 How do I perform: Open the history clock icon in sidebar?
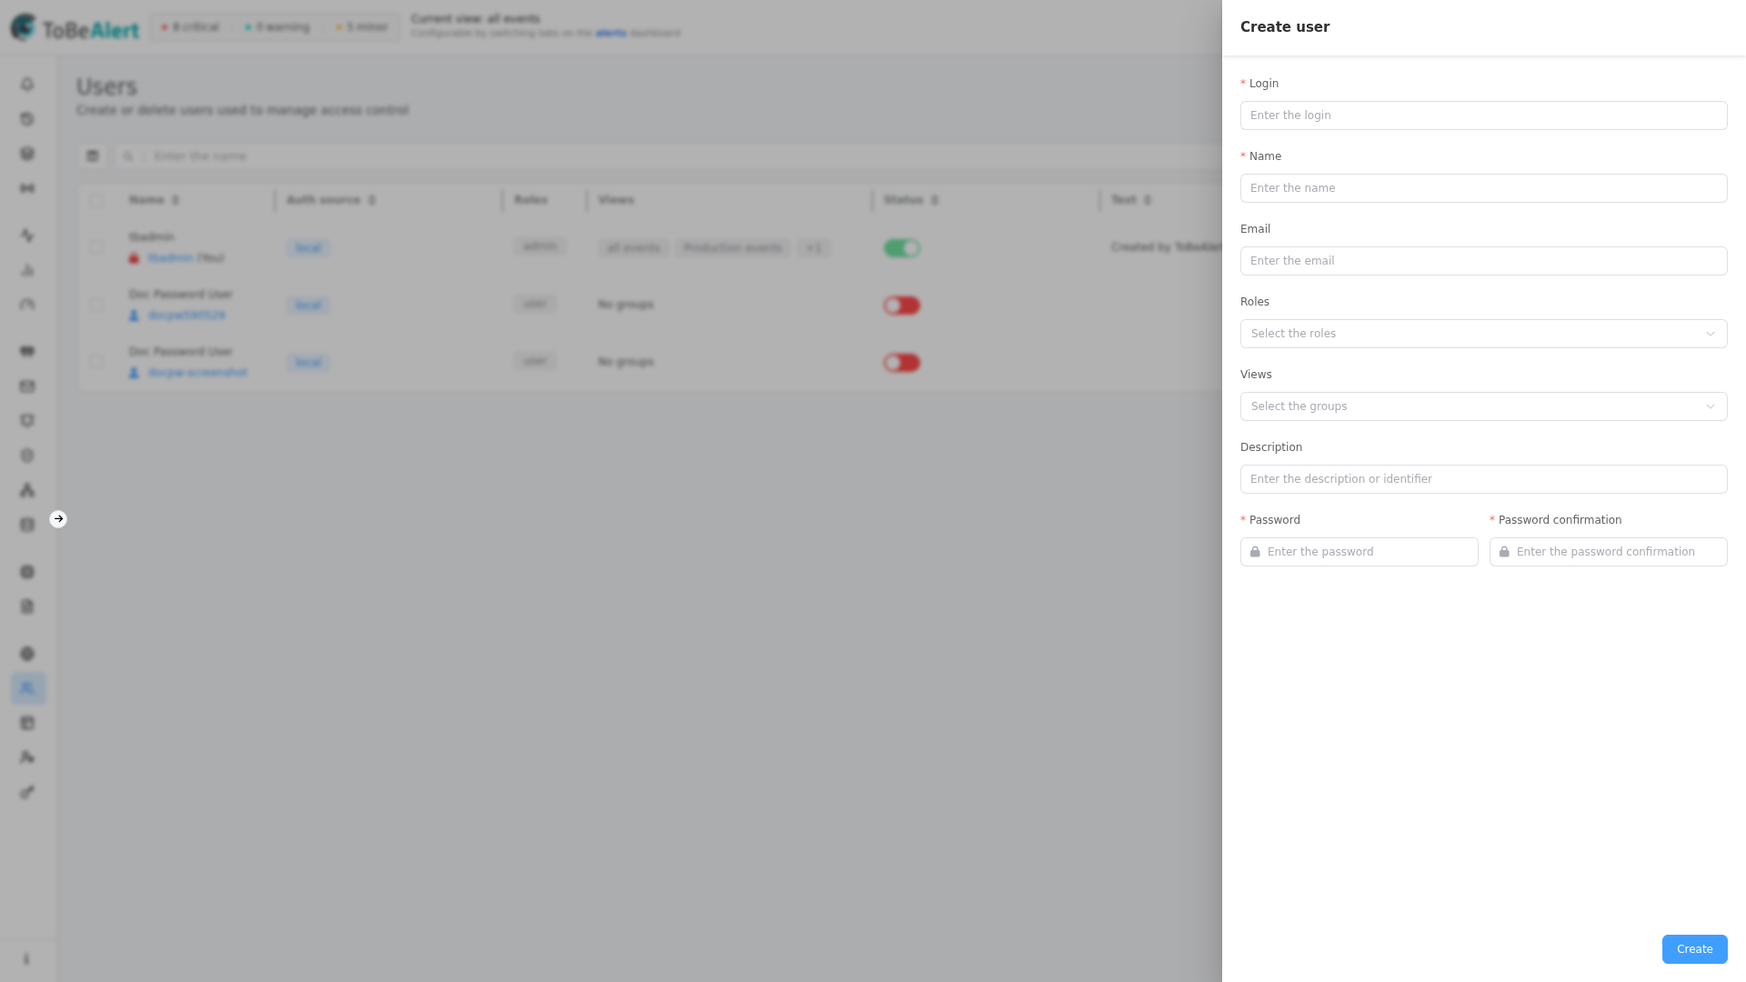(27, 119)
